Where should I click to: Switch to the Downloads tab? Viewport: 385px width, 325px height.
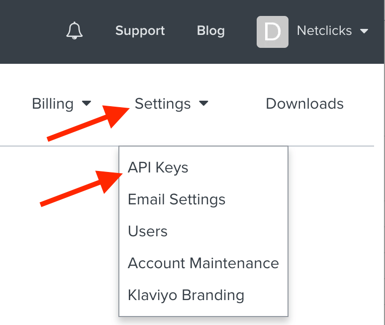pos(304,104)
